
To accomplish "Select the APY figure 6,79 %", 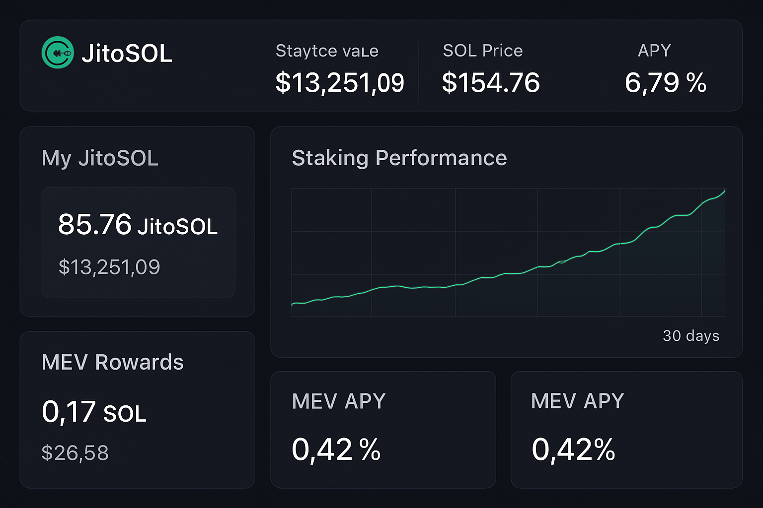I will 666,83.
